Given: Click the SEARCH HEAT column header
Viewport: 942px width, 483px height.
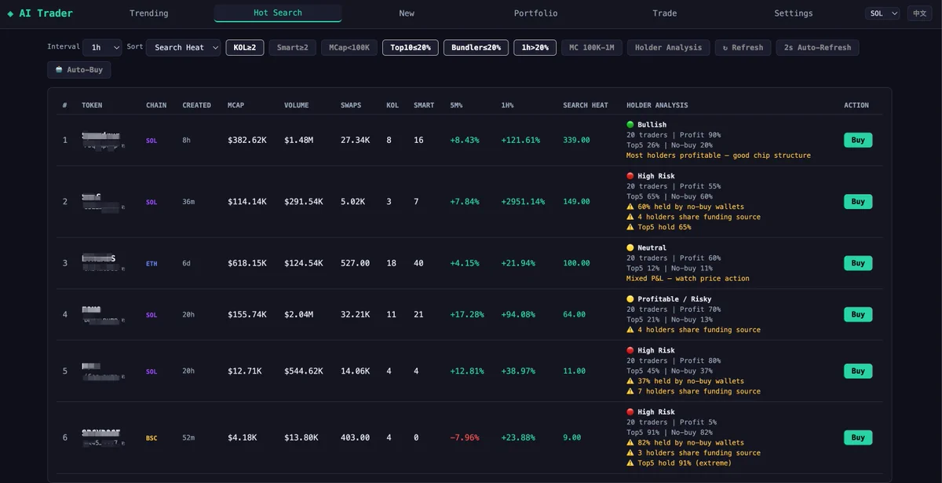Looking at the screenshot, I should pos(586,105).
